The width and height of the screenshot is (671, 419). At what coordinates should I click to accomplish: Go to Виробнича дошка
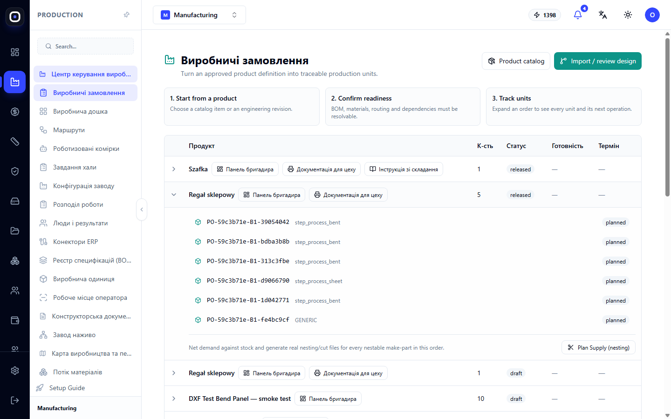pos(86,111)
